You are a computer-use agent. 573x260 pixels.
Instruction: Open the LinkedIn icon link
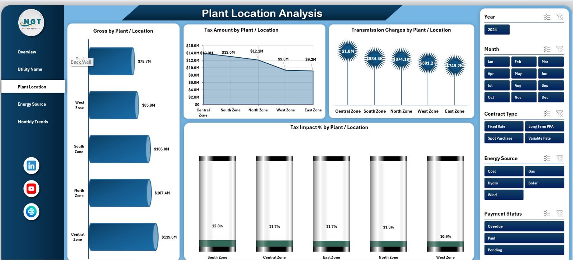pyautogui.click(x=31, y=165)
